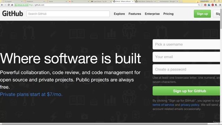This screenshot has height=125, width=222.
Task: Go to the browser home icon
Action: pos(12,5)
